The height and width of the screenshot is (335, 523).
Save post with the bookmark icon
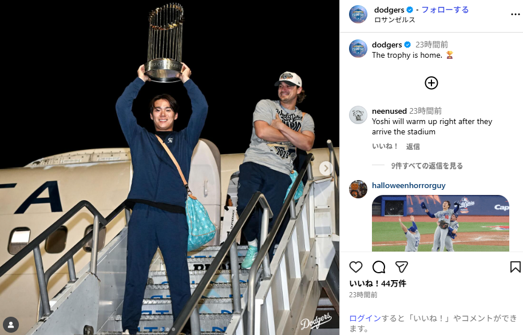click(x=516, y=267)
